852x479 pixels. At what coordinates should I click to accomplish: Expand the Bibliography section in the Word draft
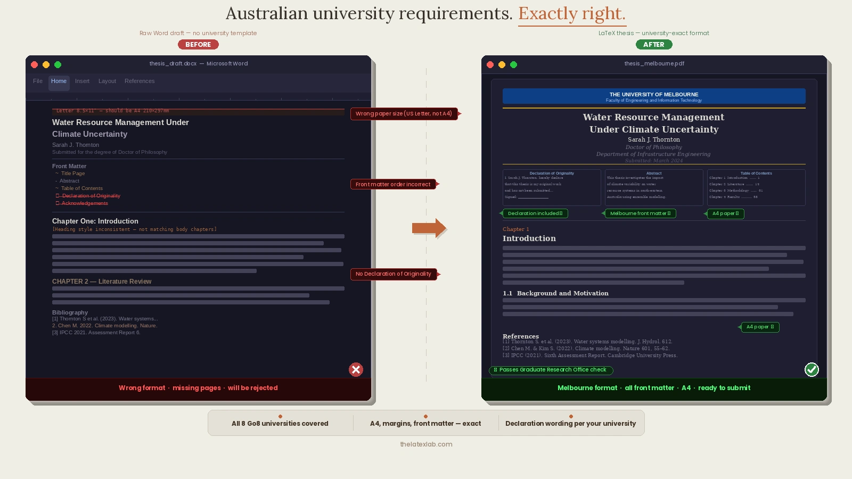(x=70, y=312)
